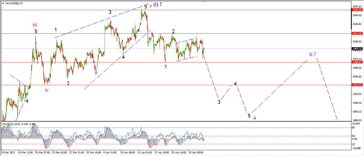Image resolution: width=364 pixels, height=156 pixels.
Task: Click the 13 Apr 01:00 date label
Action: click(145, 153)
